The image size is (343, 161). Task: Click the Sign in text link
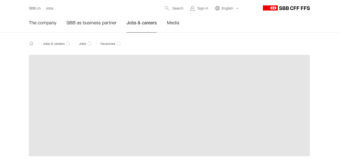pos(203,8)
